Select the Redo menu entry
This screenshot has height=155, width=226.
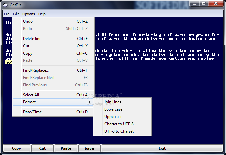tap(53, 29)
